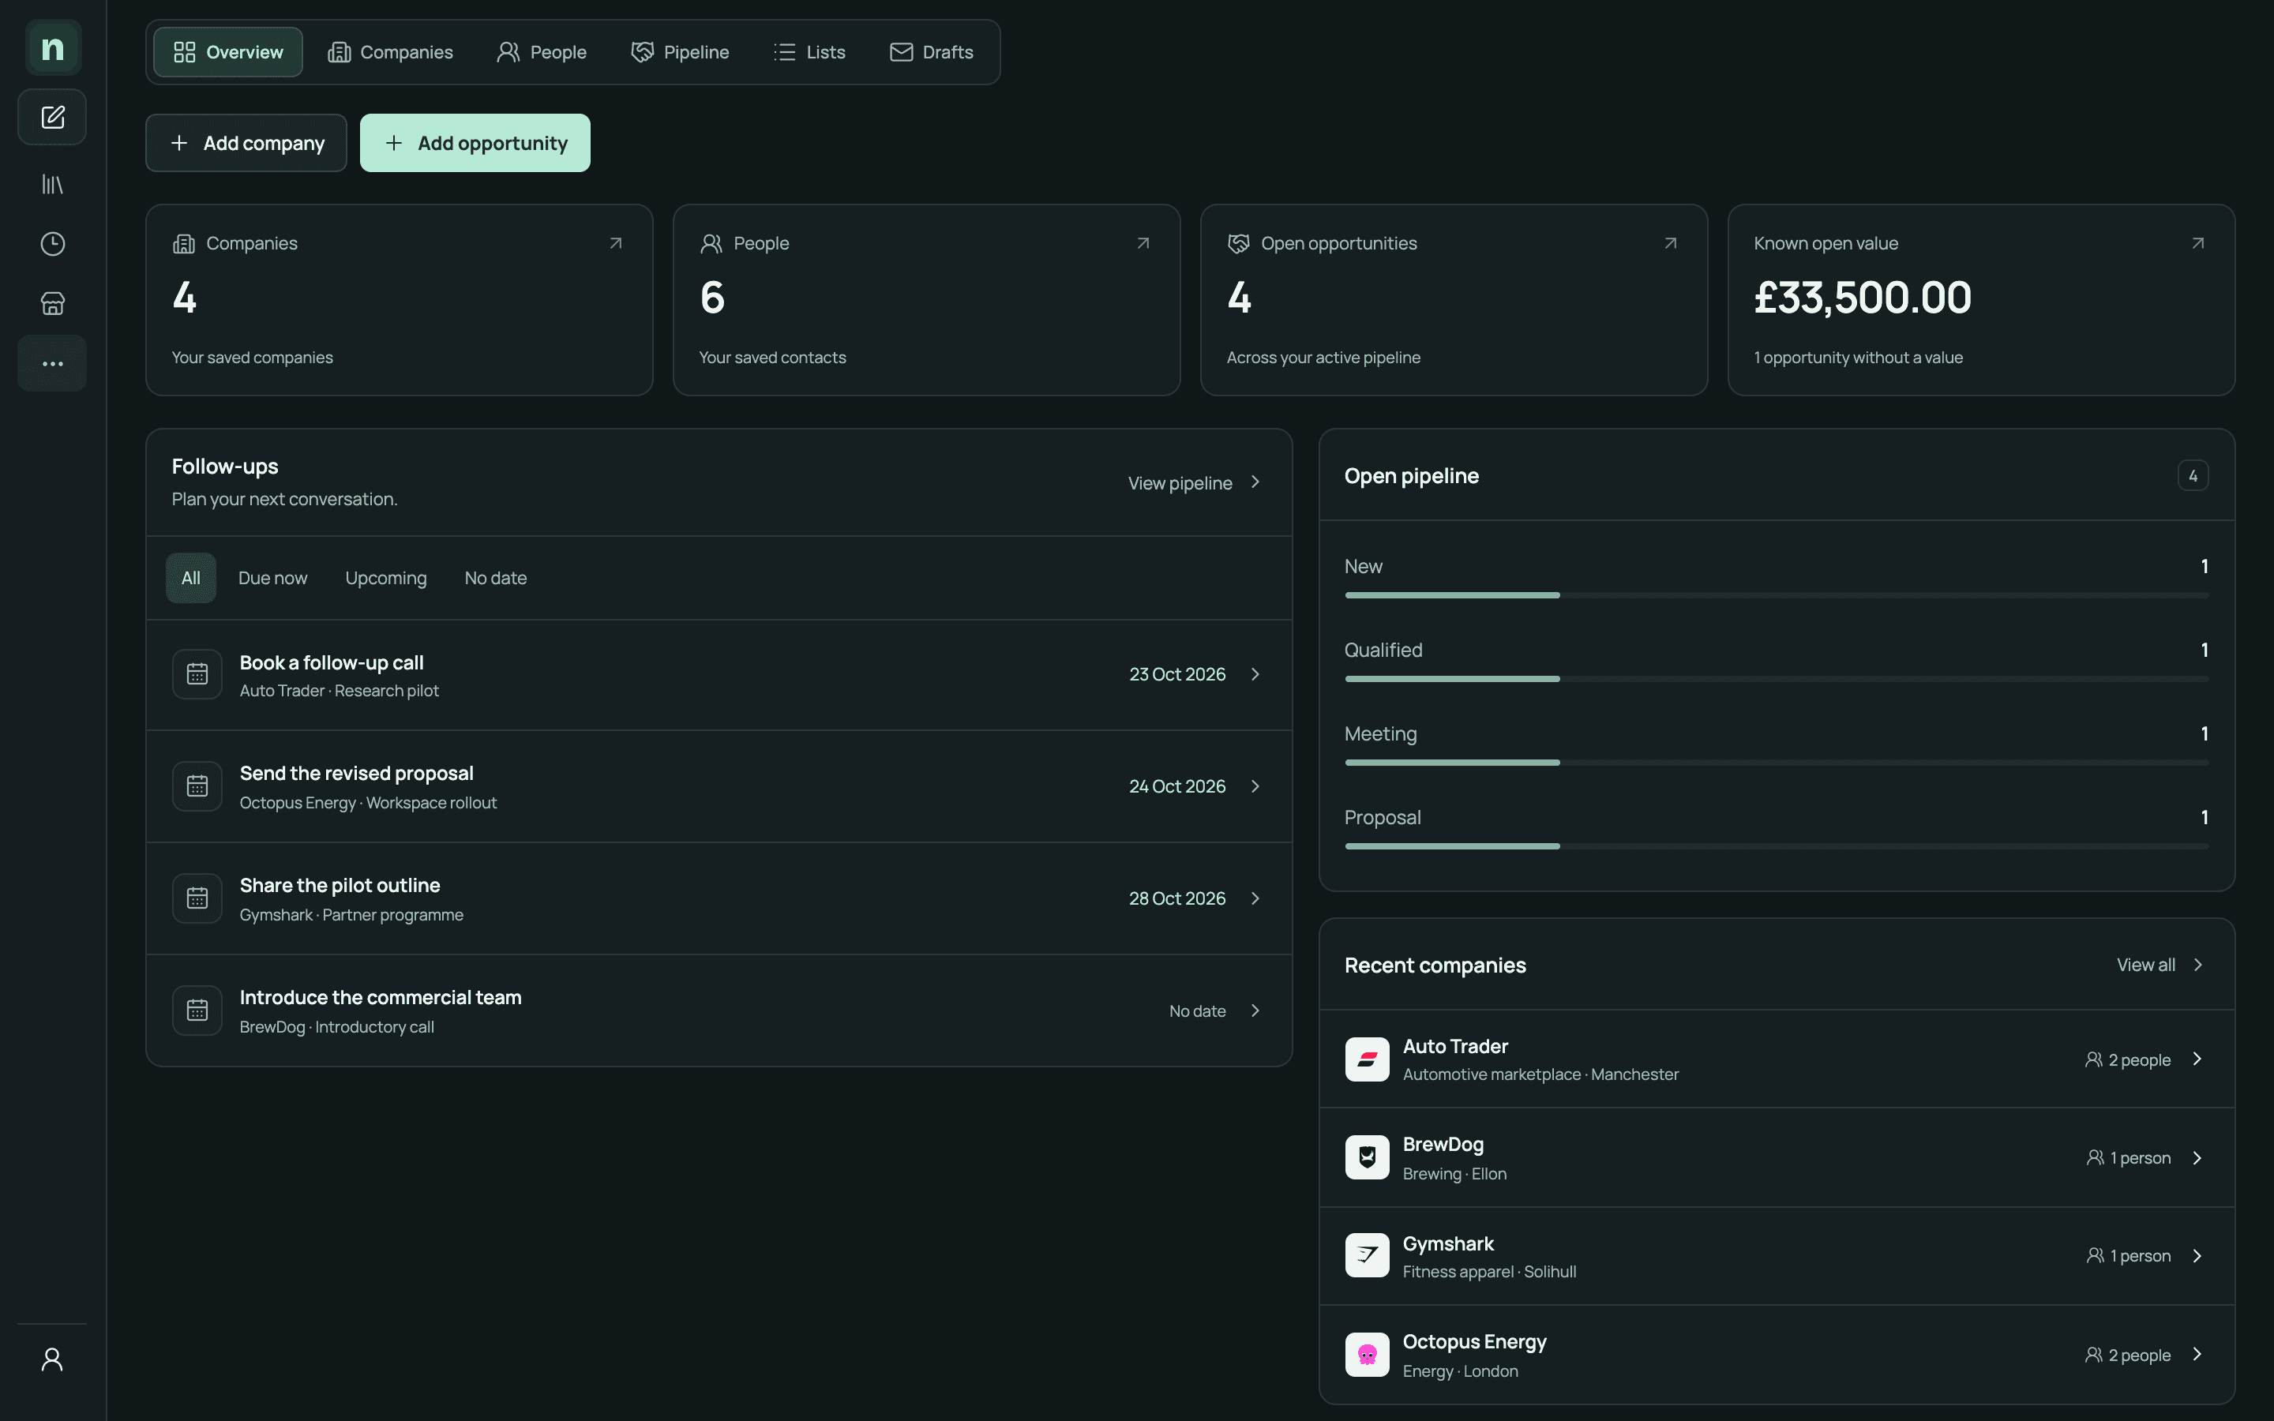Select the Upcoming filter
Image resolution: width=2274 pixels, height=1421 pixels.
(x=385, y=578)
